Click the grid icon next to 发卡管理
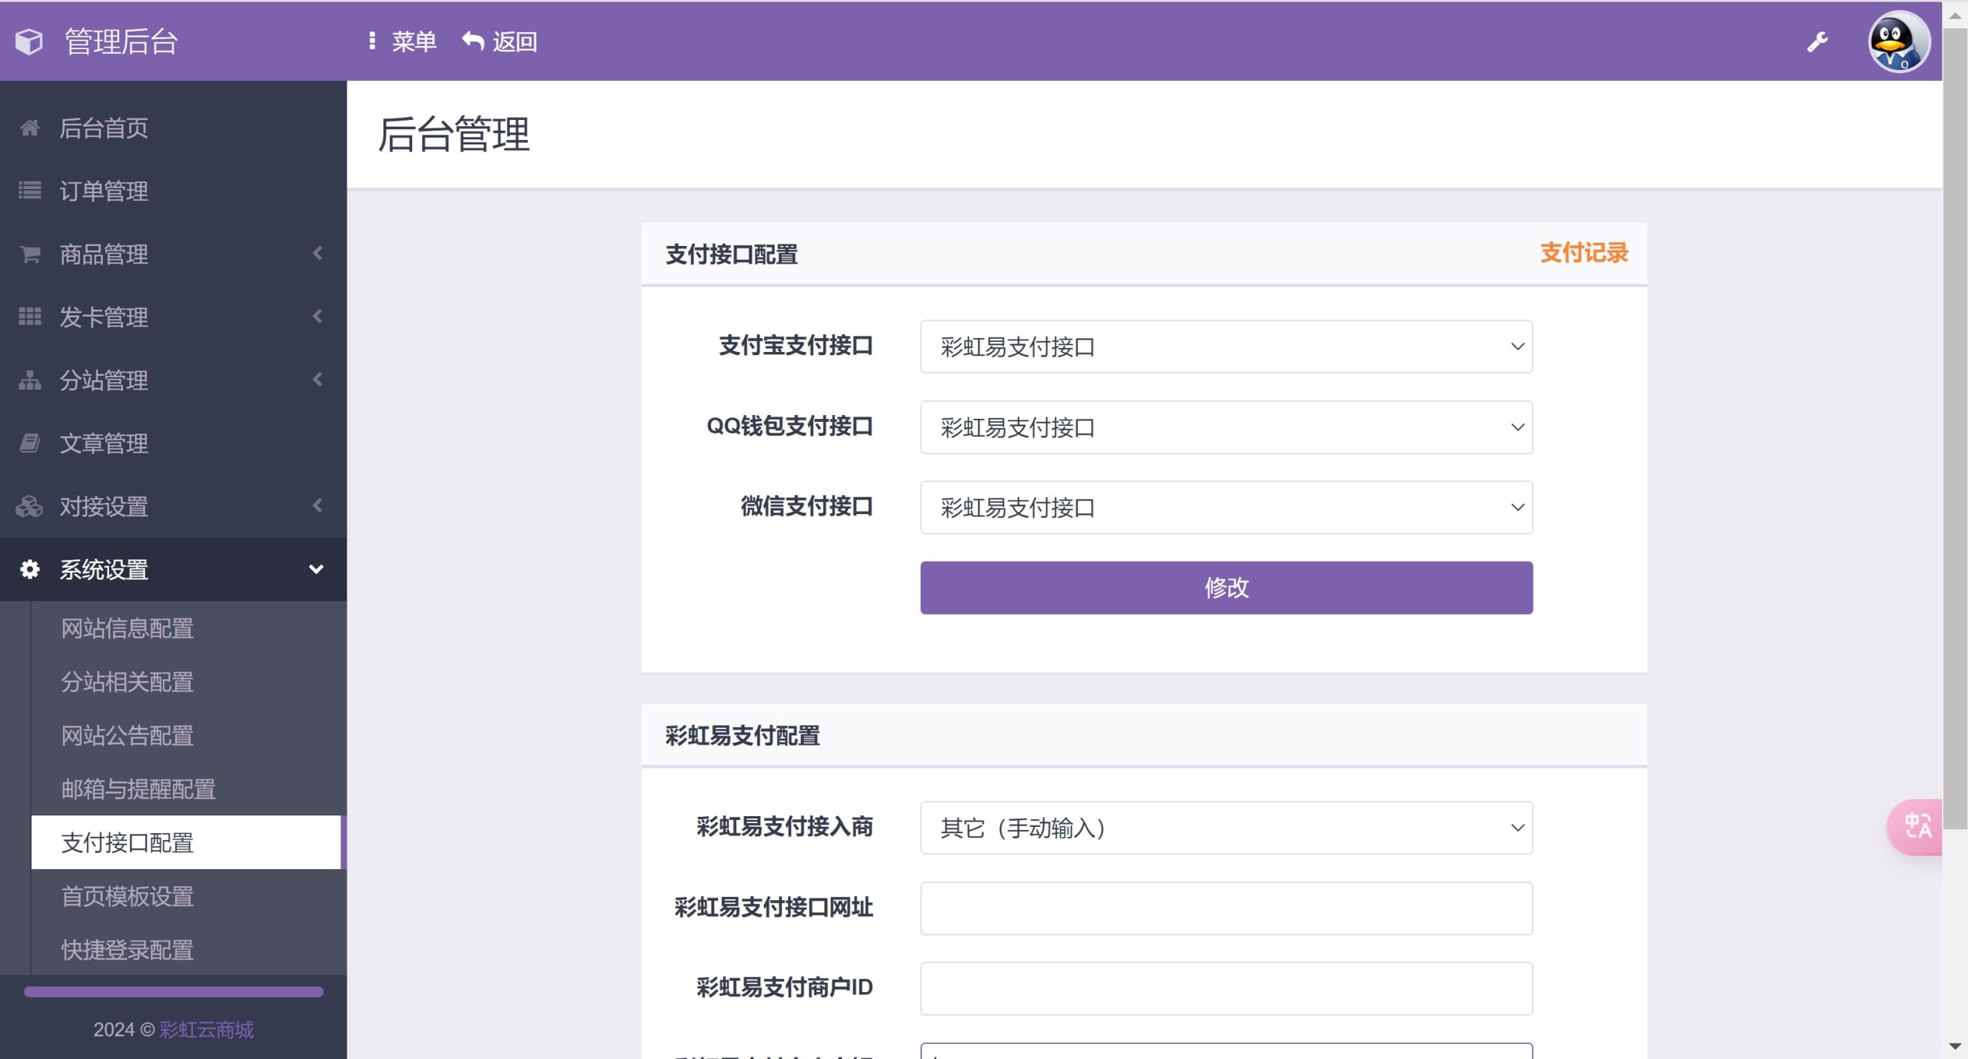This screenshot has height=1059, width=1968. [30, 317]
